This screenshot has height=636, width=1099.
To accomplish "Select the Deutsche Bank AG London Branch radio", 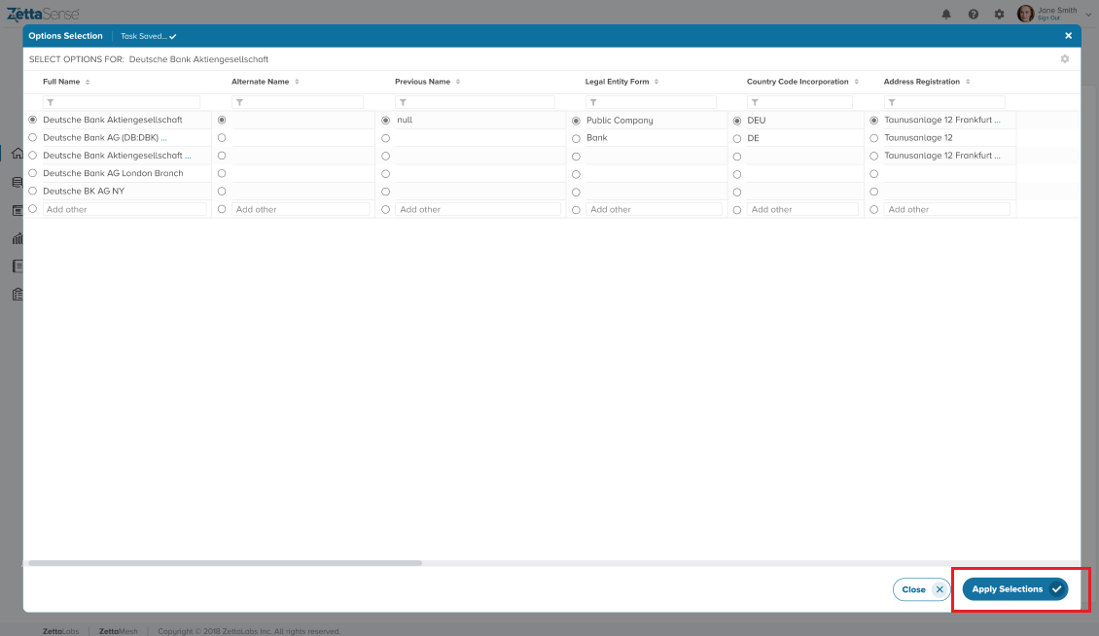I will tap(33, 173).
